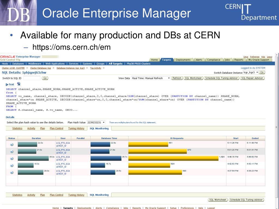
Task: Follow Database Instance lcgr_lcgr3 breadcrumb
Action: click(71, 68)
